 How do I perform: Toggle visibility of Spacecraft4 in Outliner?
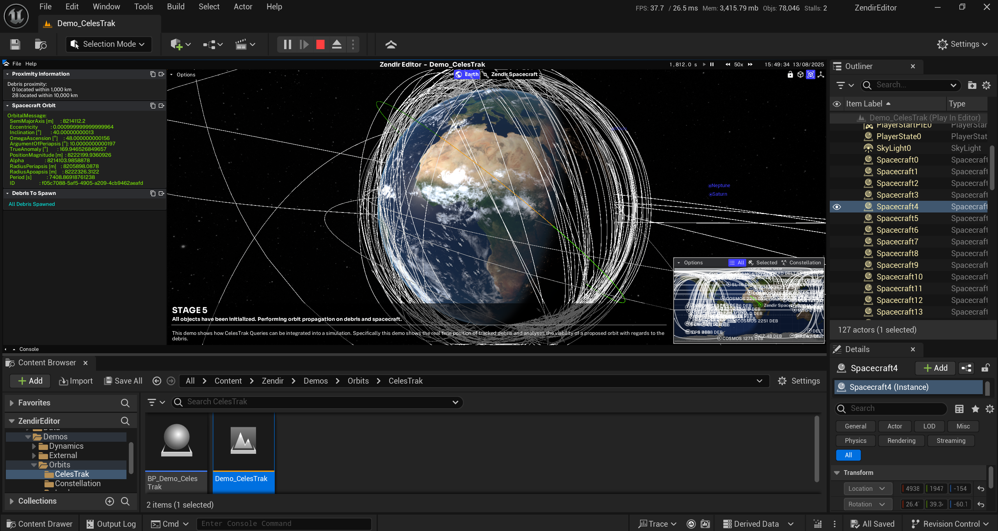[x=837, y=207]
